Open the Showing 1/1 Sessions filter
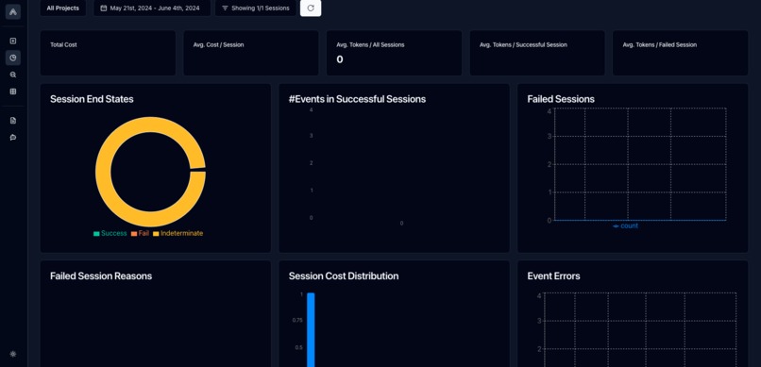 tap(256, 8)
